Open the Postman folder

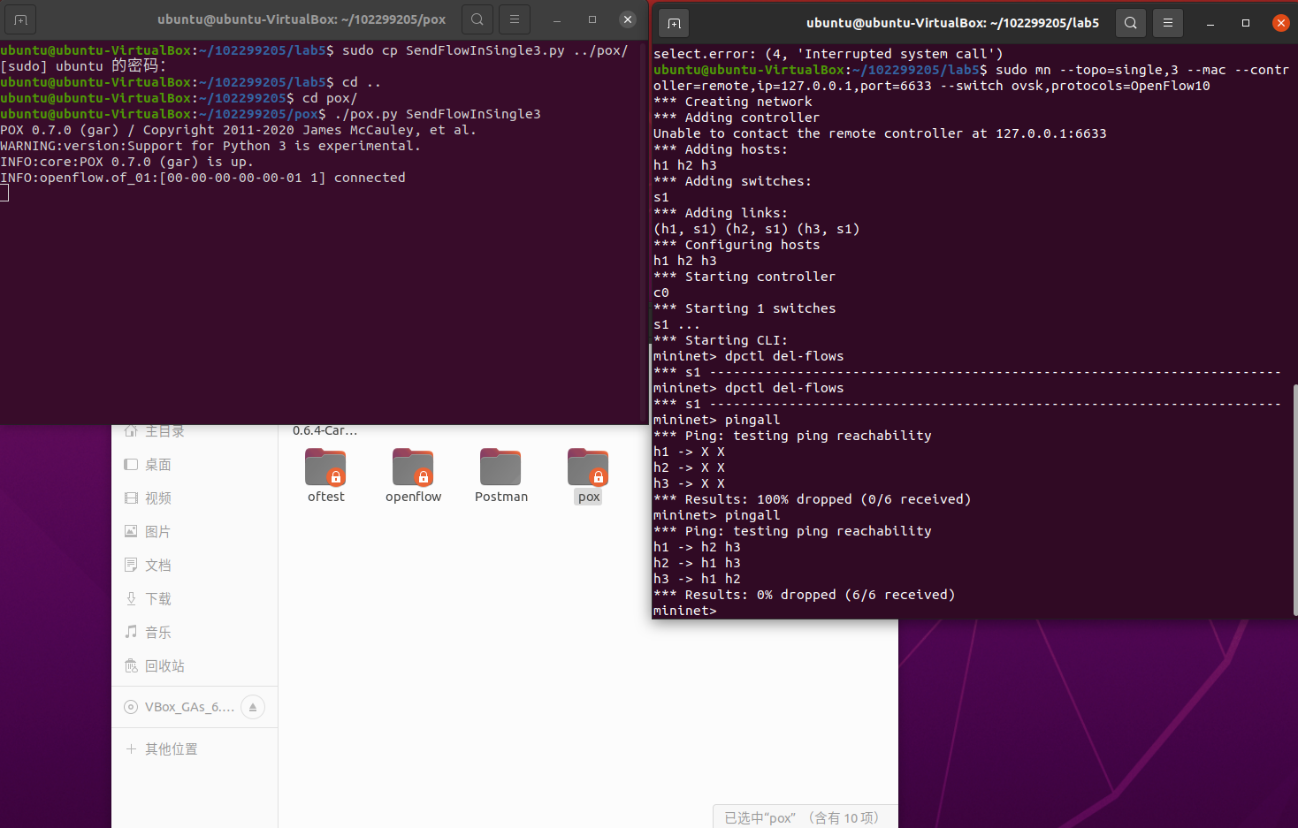[500, 475]
